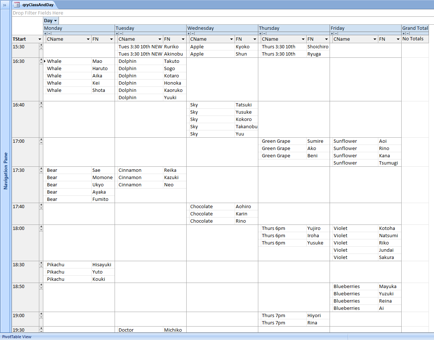The image size is (434, 340).
Task: Click the name Aohiro in Chocolate class
Action: click(243, 206)
